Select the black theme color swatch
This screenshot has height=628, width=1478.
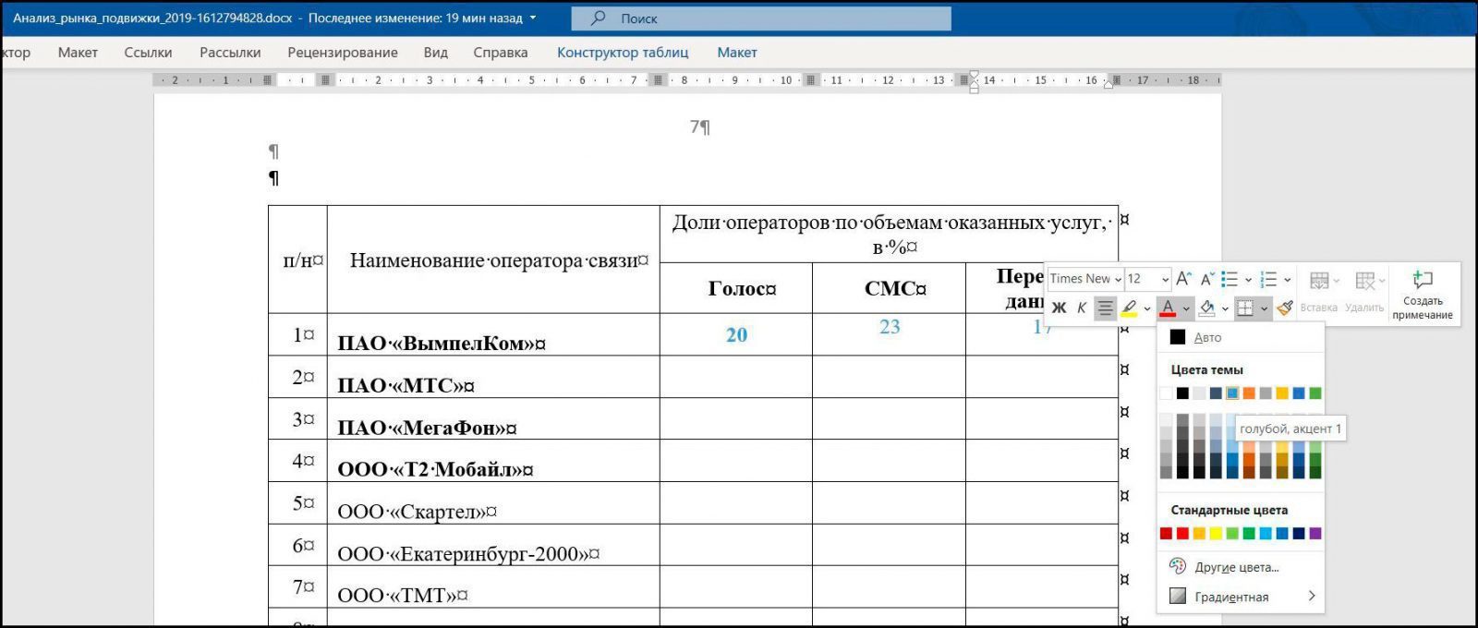(x=1182, y=393)
